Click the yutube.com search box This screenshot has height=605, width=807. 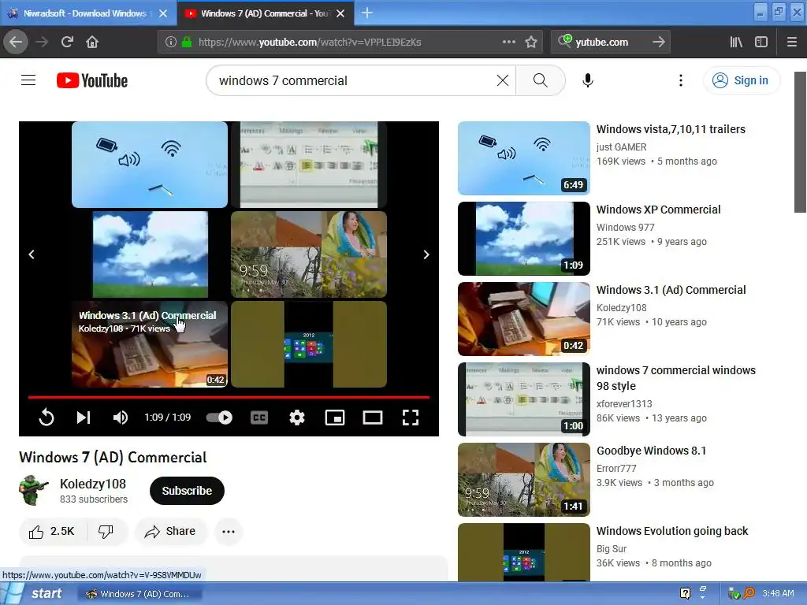[x=610, y=43]
